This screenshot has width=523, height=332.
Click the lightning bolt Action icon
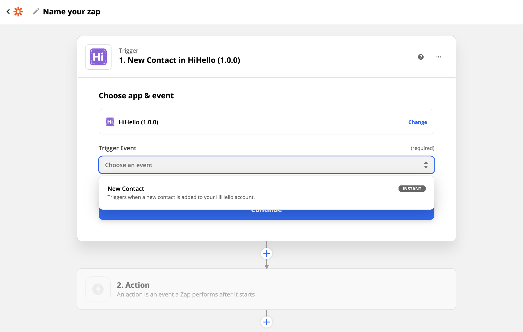98,289
